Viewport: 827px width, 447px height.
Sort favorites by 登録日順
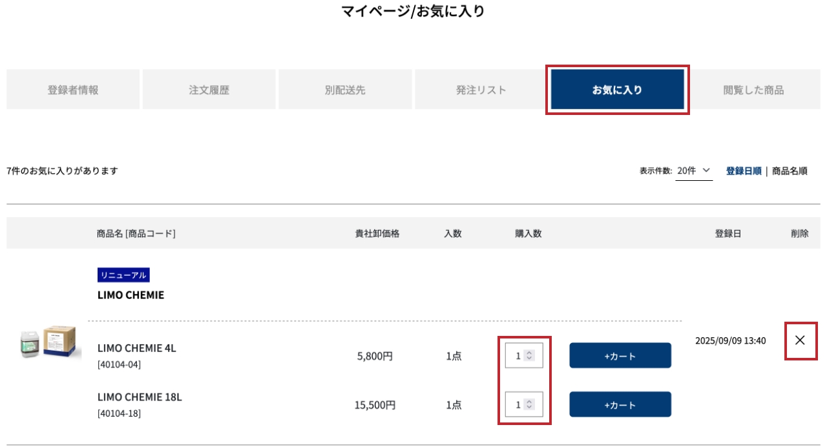[743, 171]
